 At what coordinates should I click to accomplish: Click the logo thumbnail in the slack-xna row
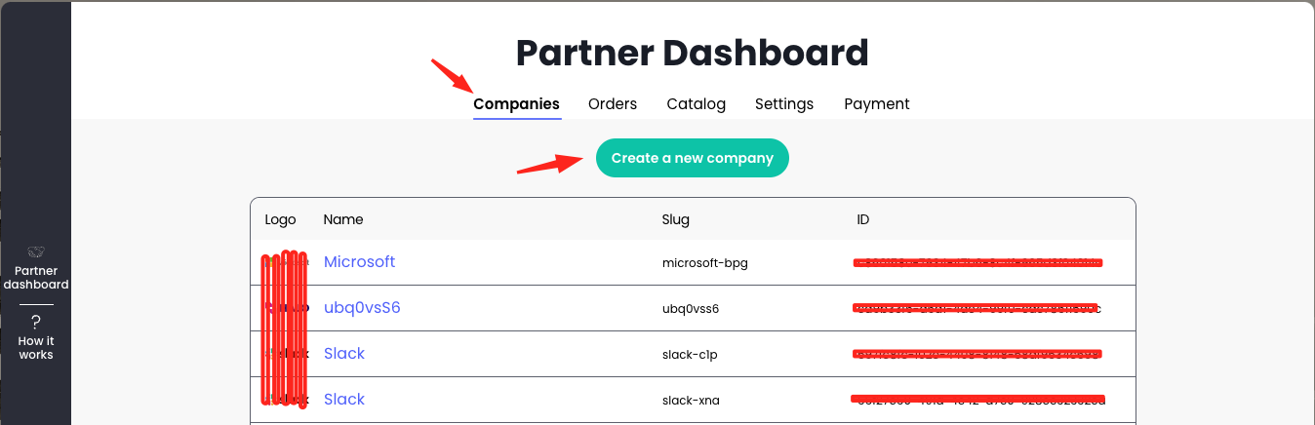(285, 399)
